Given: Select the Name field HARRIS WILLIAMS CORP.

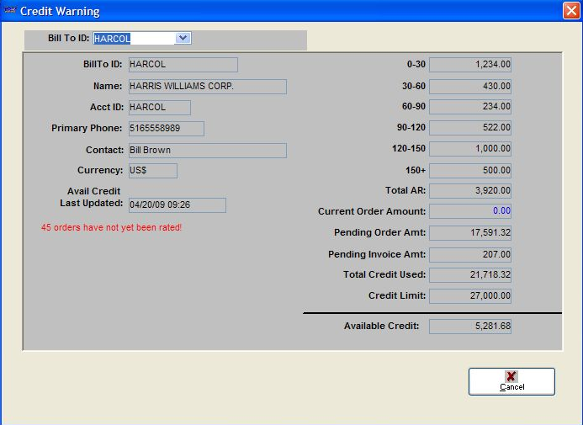Looking at the screenshot, I should coord(206,87).
